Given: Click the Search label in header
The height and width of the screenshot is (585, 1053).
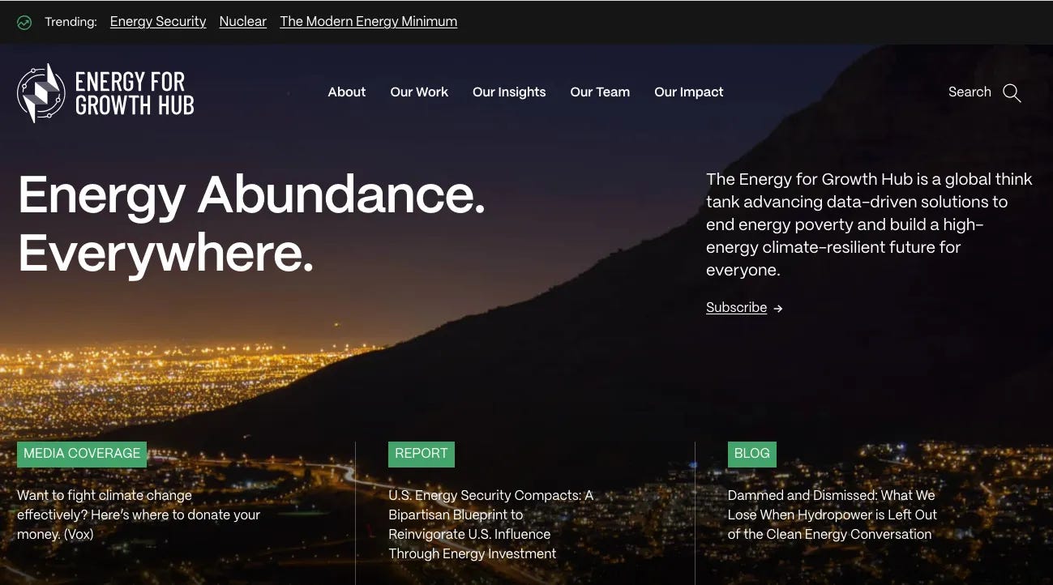Looking at the screenshot, I should pos(970,92).
